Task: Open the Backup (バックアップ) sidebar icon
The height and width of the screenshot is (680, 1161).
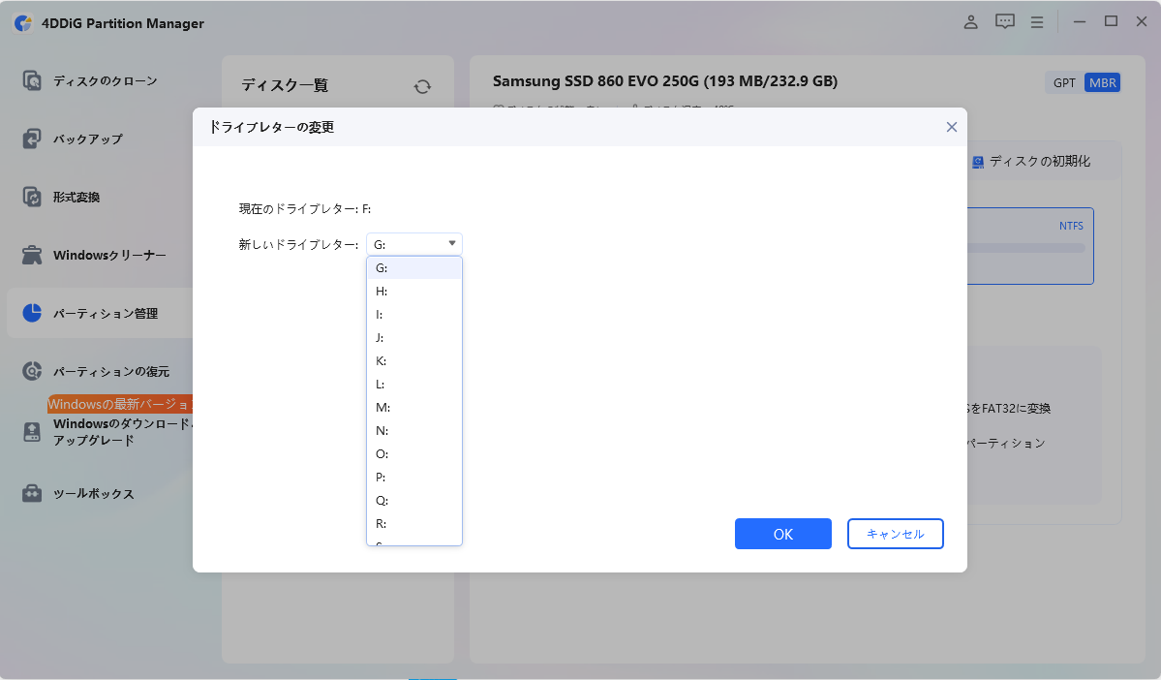Action: click(32, 139)
